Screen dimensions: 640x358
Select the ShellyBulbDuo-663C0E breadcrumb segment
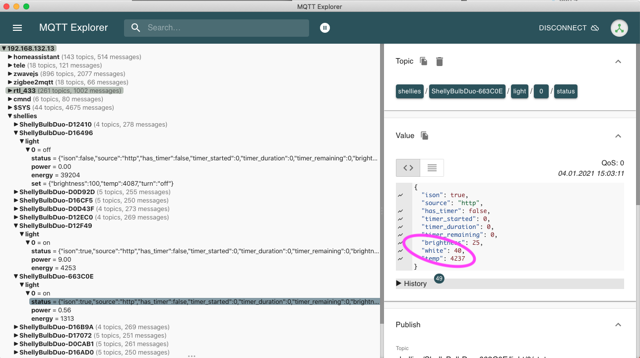(467, 91)
